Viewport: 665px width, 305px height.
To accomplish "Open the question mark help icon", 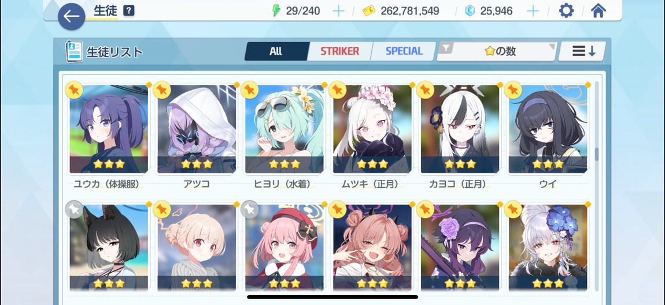I will click(129, 10).
